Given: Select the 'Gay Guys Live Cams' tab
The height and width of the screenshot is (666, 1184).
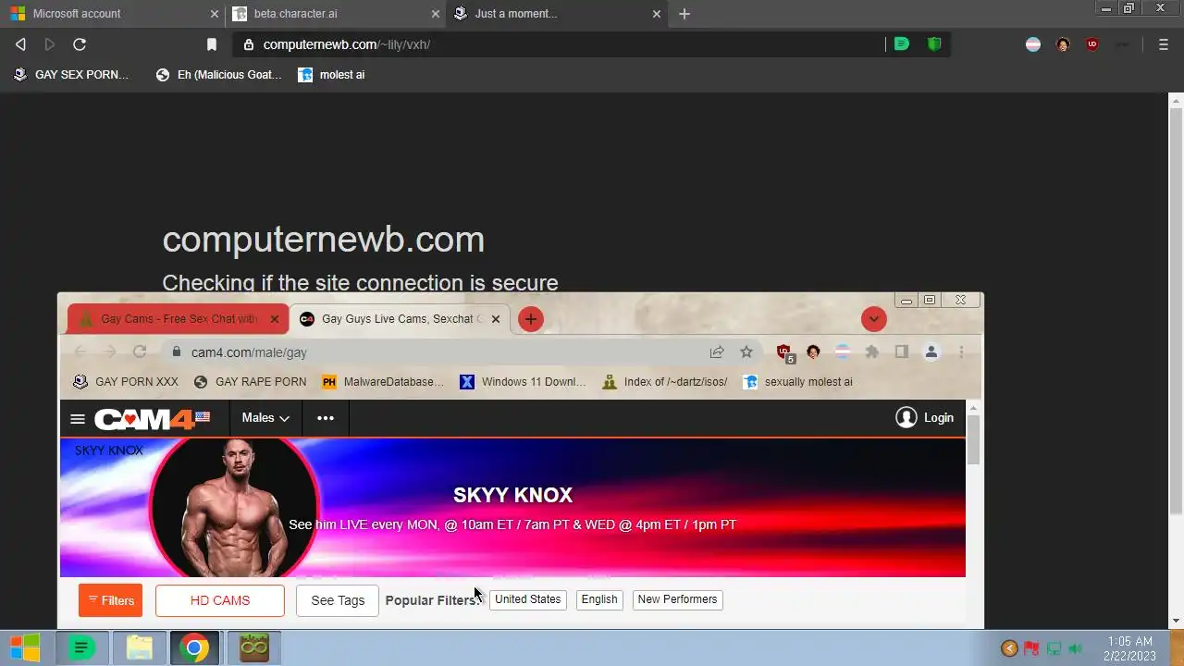Looking at the screenshot, I should coord(399,319).
